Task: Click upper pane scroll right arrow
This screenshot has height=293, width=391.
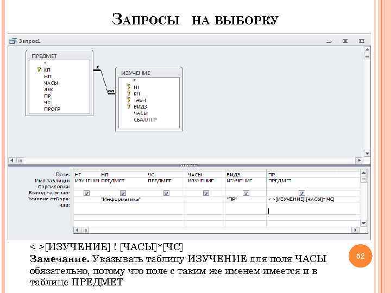Action: 360,161
